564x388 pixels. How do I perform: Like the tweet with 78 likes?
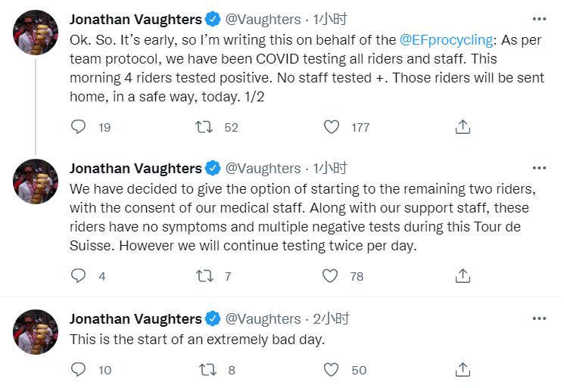click(330, 276)
